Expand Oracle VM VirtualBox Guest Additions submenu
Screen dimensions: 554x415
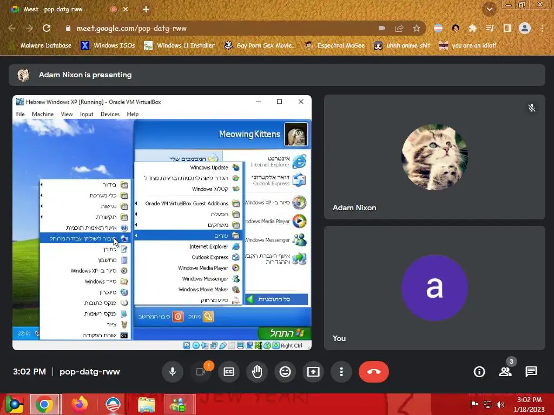[188, 204]
